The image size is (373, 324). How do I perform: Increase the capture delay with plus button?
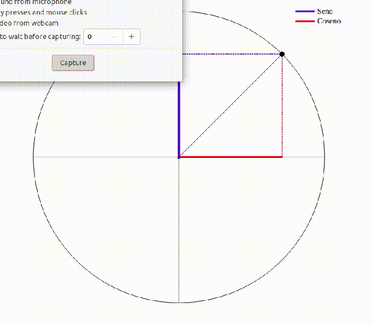pyautogui.click(x=131, y=37)
